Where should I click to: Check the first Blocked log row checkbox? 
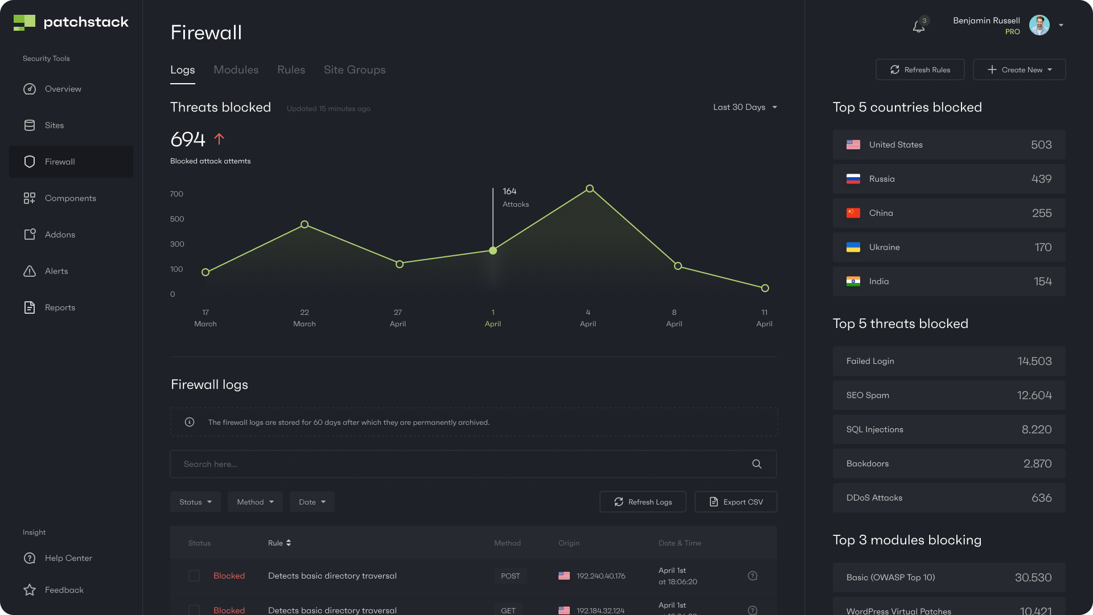coord(194,576)
